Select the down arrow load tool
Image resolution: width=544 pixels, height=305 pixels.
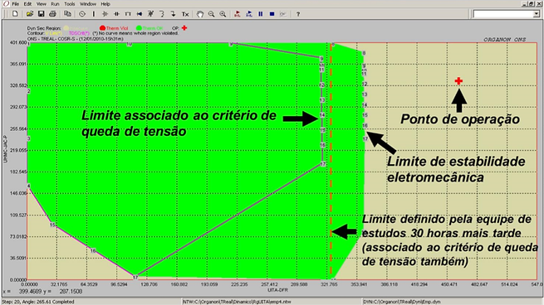point(173,14)
